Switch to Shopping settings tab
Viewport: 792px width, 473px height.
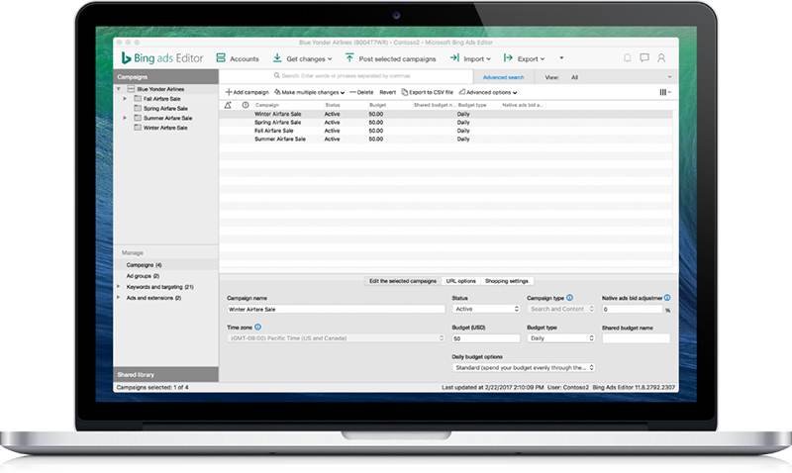(507, 281)
